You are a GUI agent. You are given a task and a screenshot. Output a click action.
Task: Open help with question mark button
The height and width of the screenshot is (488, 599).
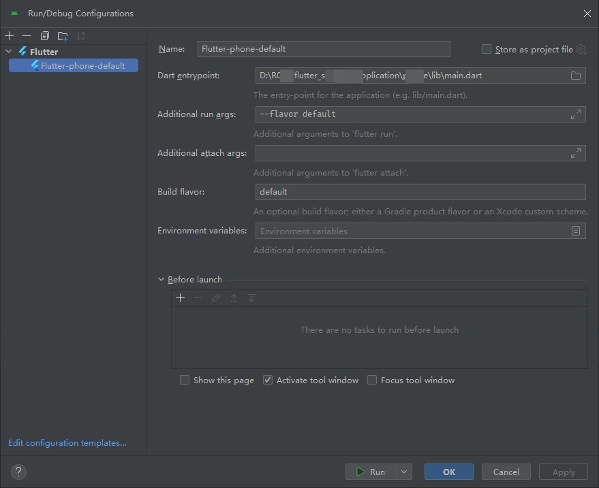tap(18, 472)
